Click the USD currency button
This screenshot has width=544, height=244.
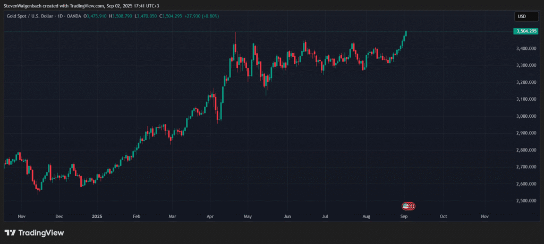(x=526, y=16)
